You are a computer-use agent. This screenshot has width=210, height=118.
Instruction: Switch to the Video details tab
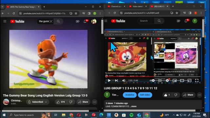tap(137, 6)
